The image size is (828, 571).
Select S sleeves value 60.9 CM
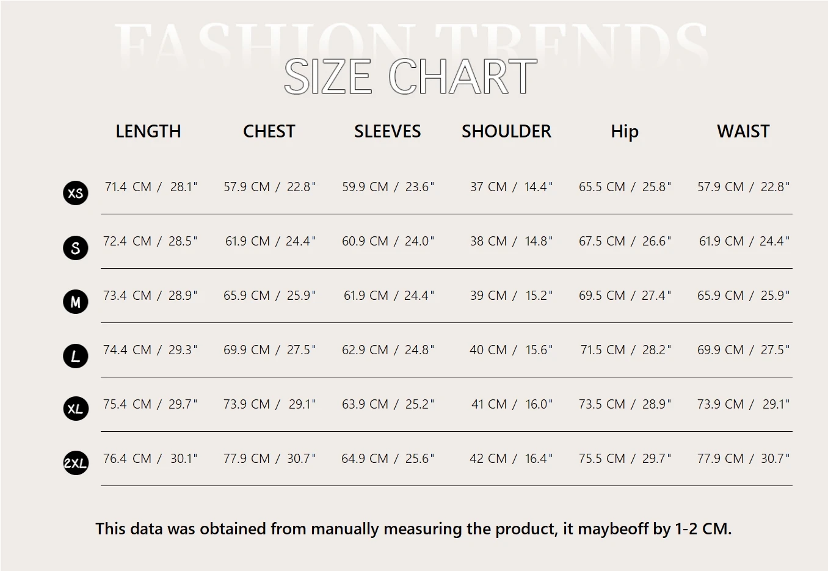365,241
